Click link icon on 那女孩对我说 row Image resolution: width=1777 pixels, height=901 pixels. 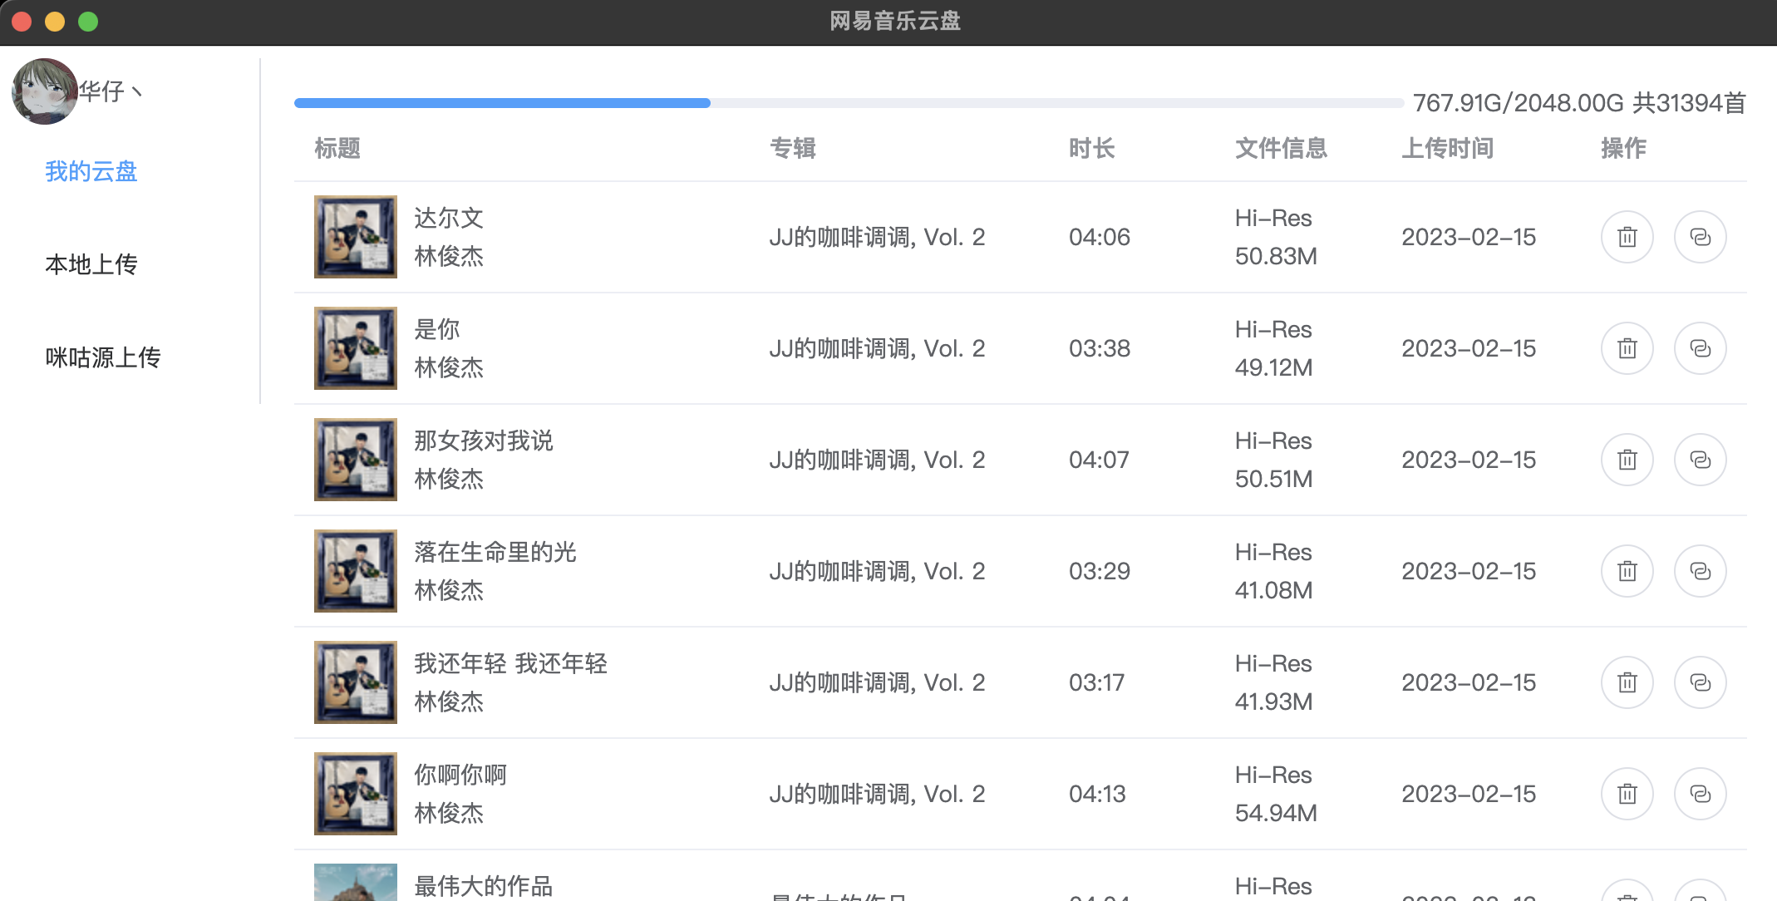tap(1700, 460)
